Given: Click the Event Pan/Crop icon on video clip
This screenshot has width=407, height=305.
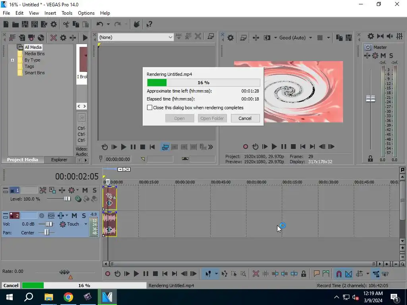Looking at the screenshot, I should click(x=109, y=195).
